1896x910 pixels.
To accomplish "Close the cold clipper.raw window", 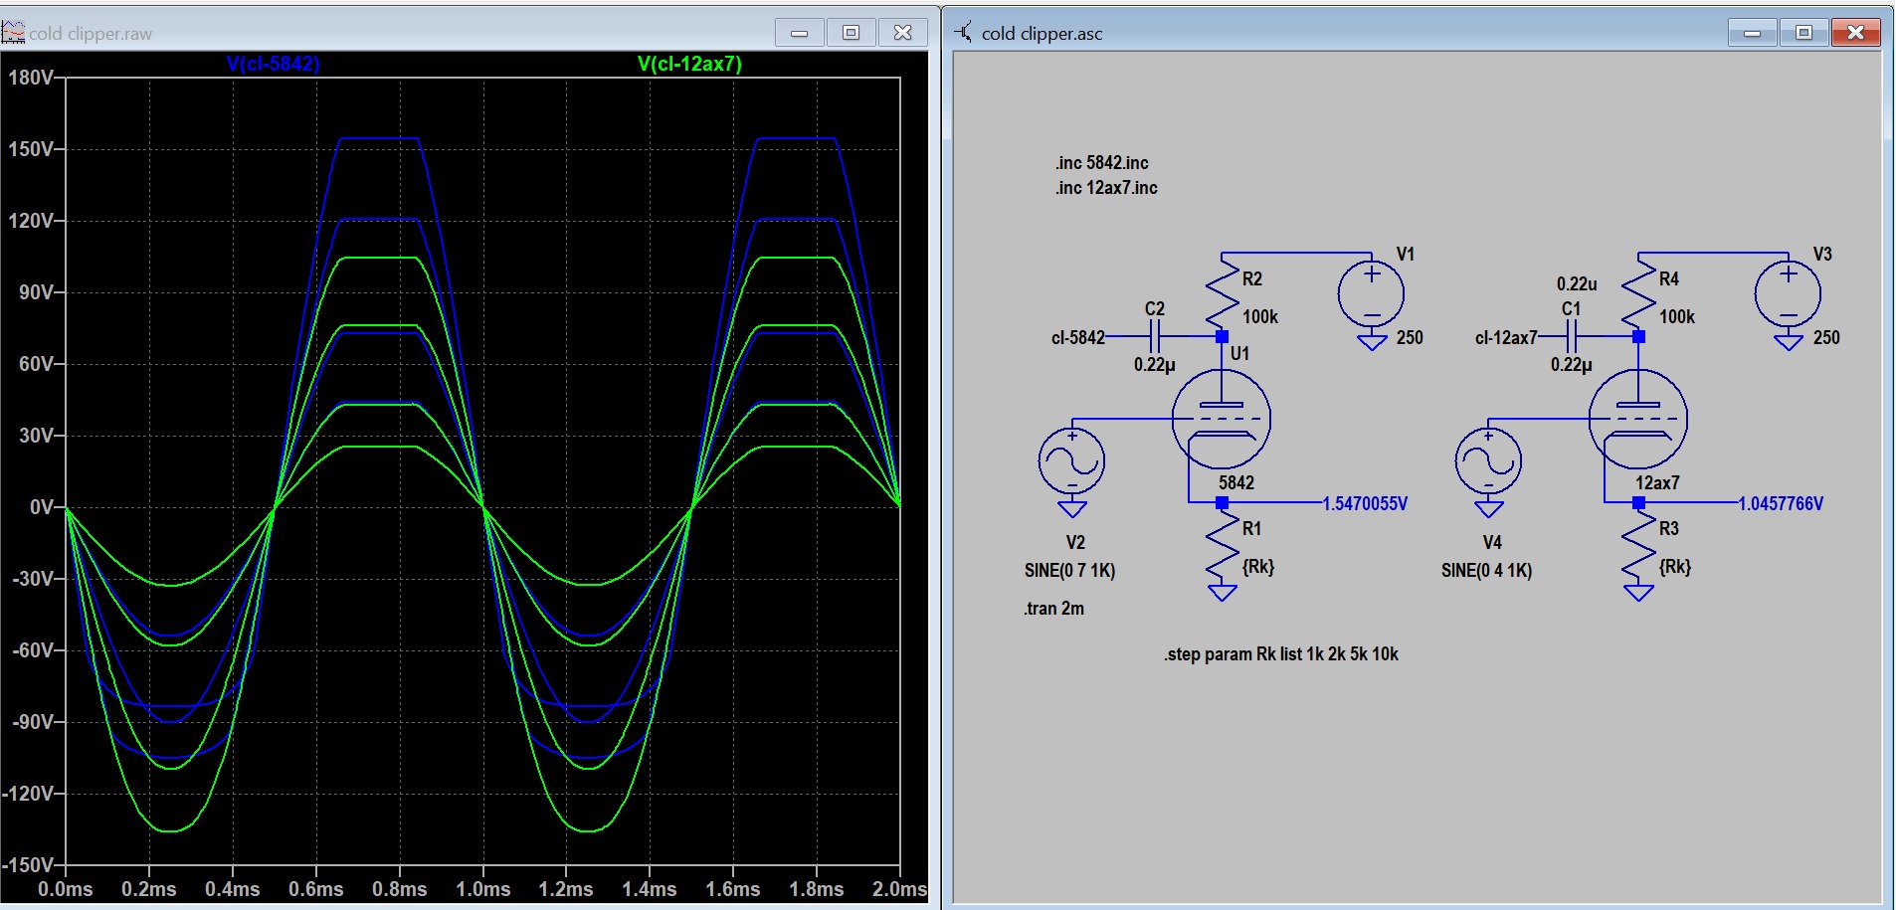I will (903, 33).
